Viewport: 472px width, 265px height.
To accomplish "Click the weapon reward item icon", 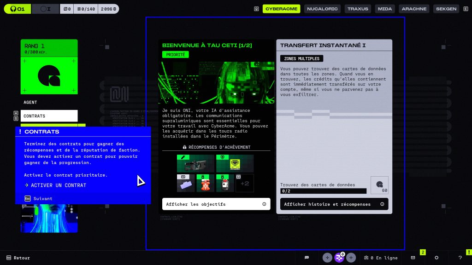I will click(x=195, y=163).
